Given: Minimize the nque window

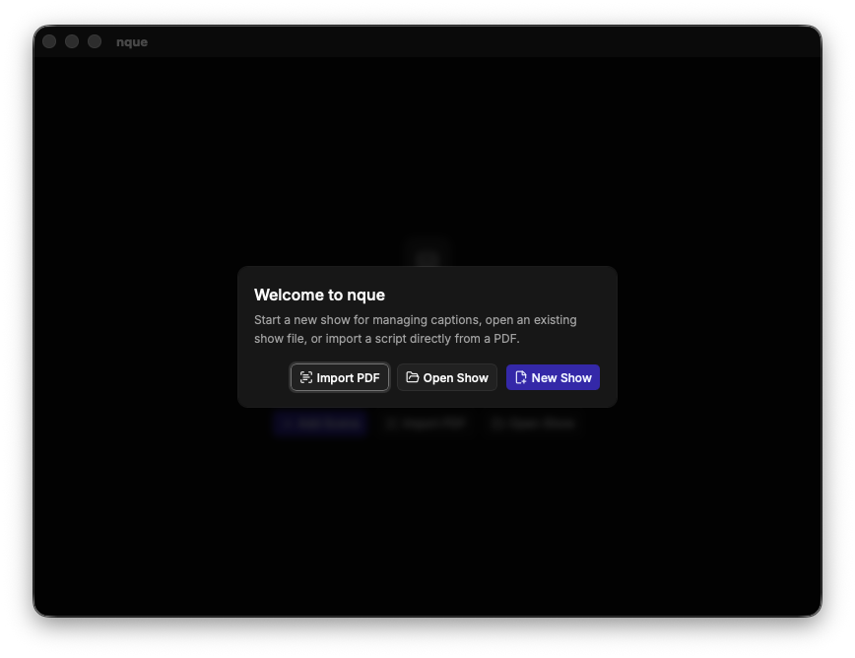Looking at the screenshot, I should (72, 41).
